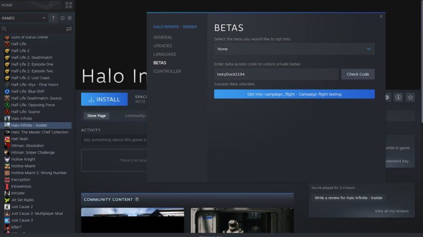This screenshot has width=423, height=237.
Task: Click View all my reviews link
Action: pos(392,211)
